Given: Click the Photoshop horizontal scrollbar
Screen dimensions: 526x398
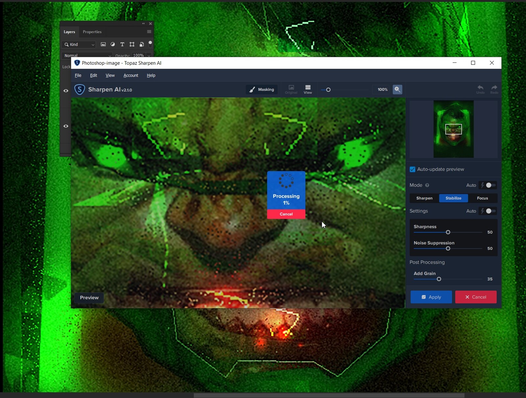Looking at the screenshot, I should click(329, 395).
